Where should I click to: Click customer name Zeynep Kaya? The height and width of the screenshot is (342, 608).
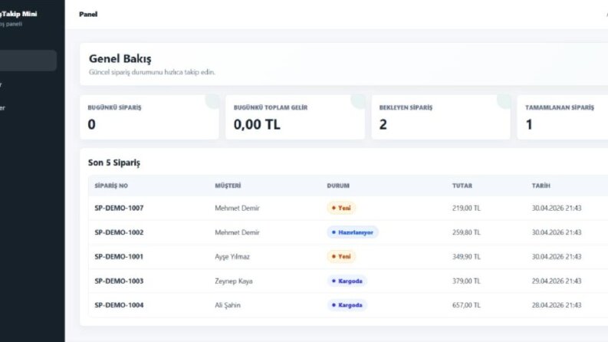point(233,281)
